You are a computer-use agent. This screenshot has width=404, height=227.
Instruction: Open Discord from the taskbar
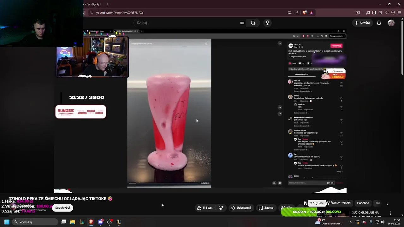pos(100,222)
